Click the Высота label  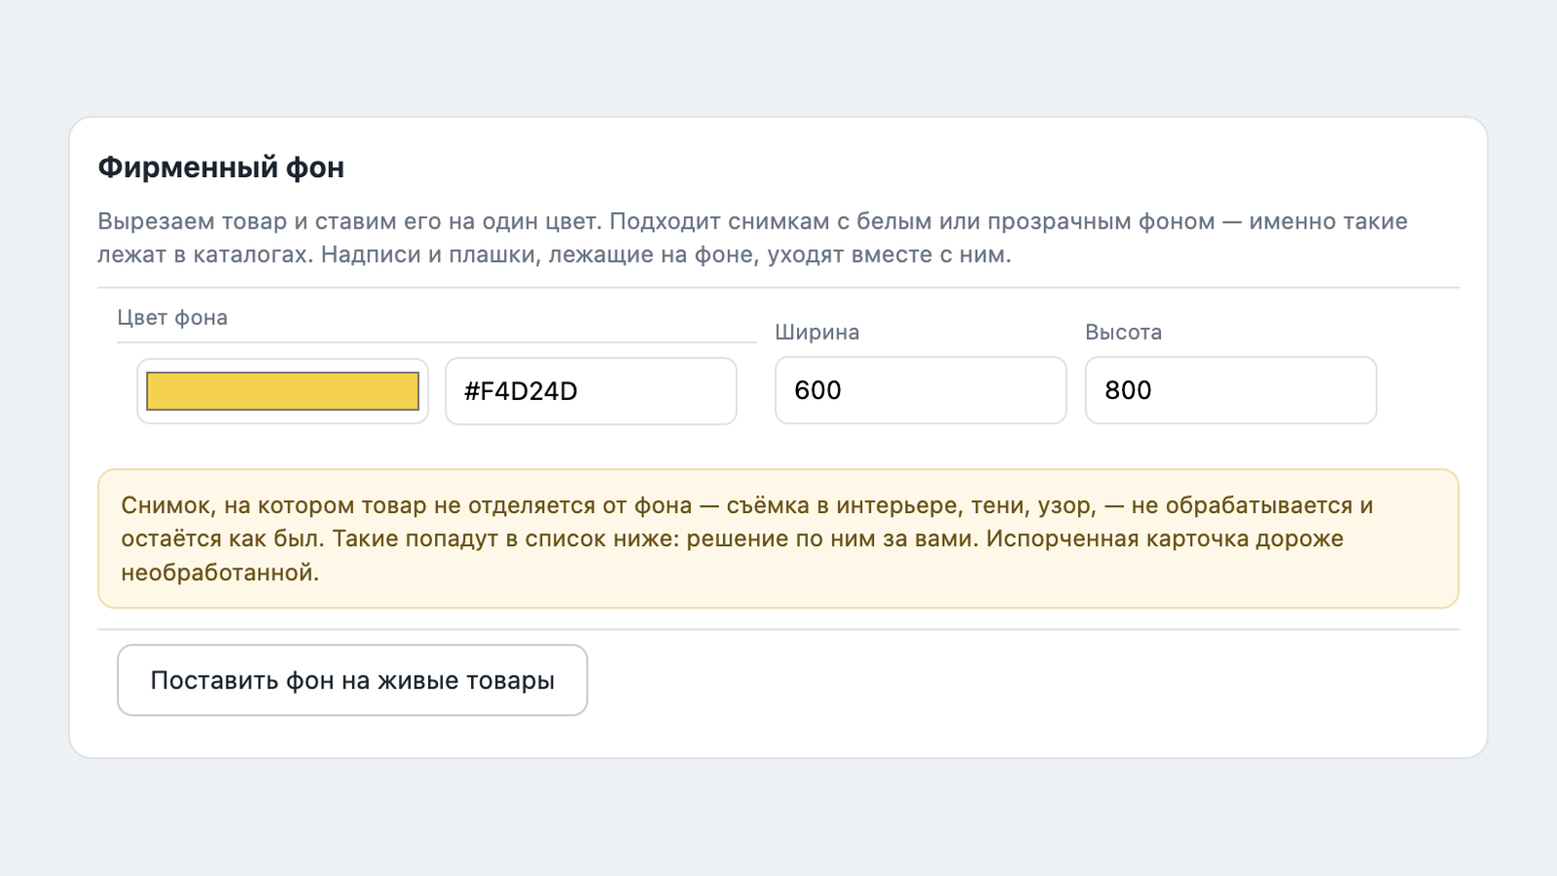[1124, 332]
